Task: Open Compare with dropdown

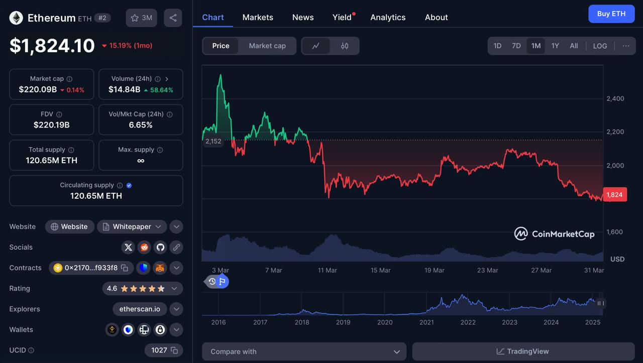Action: [304, 351]
